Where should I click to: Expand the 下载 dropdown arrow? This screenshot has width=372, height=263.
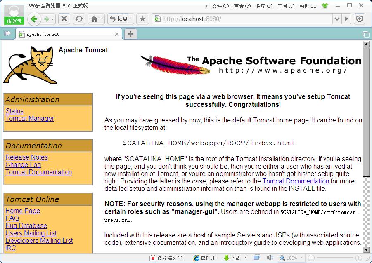click(x=245, y=258)
